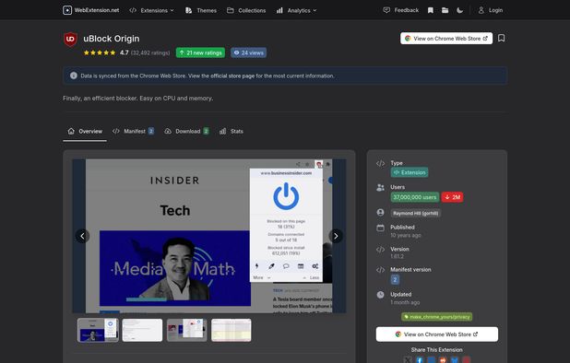The image size is (570, 363).
Task: Show the next screenshot with right arrow
Action: [x=336, y=236]
